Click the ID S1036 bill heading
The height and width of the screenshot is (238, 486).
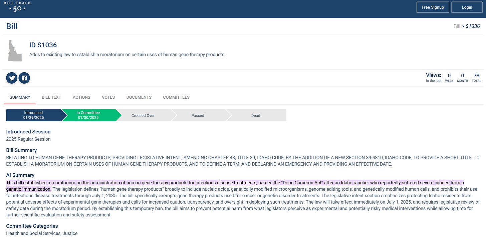pos(43,45)
